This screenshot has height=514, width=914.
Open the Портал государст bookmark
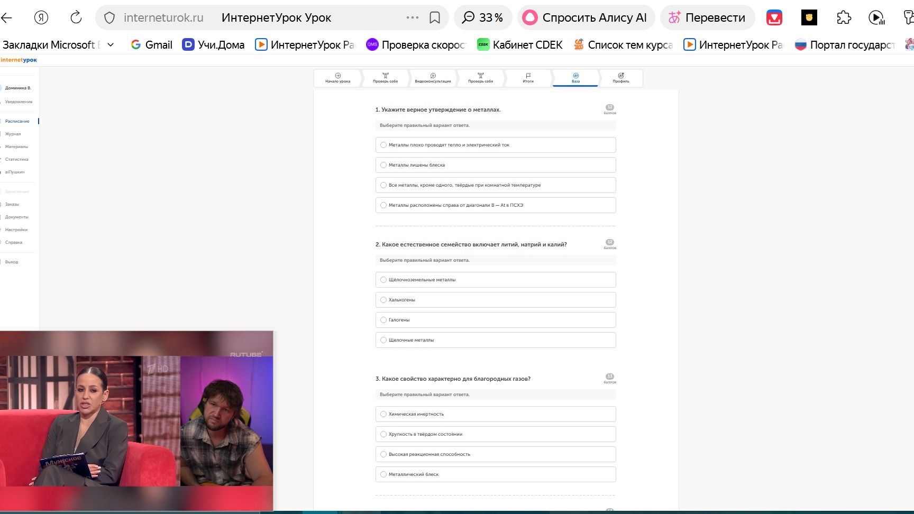tap(845, 45)
